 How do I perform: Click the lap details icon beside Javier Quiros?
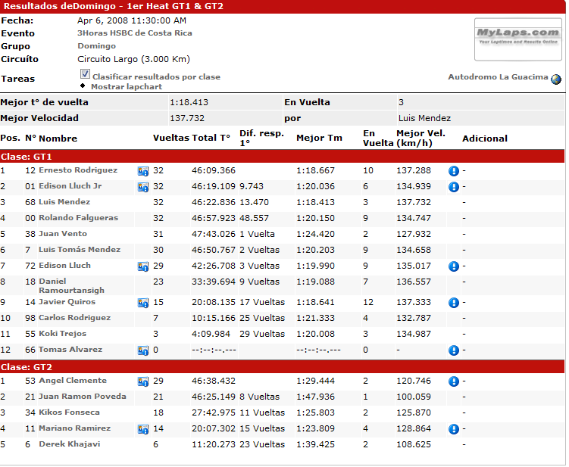[x=142, y=303]
